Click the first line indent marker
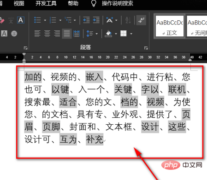This screenshot has height=180, width=207. pos(24,54)
